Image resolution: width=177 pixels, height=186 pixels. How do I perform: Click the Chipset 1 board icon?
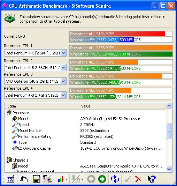[x=9, y=160]
